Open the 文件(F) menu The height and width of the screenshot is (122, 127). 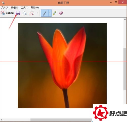pos(5,8)
